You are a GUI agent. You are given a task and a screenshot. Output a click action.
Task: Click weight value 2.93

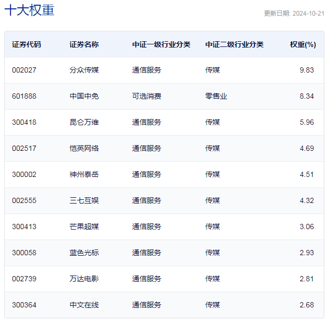[x=307, y=253]
